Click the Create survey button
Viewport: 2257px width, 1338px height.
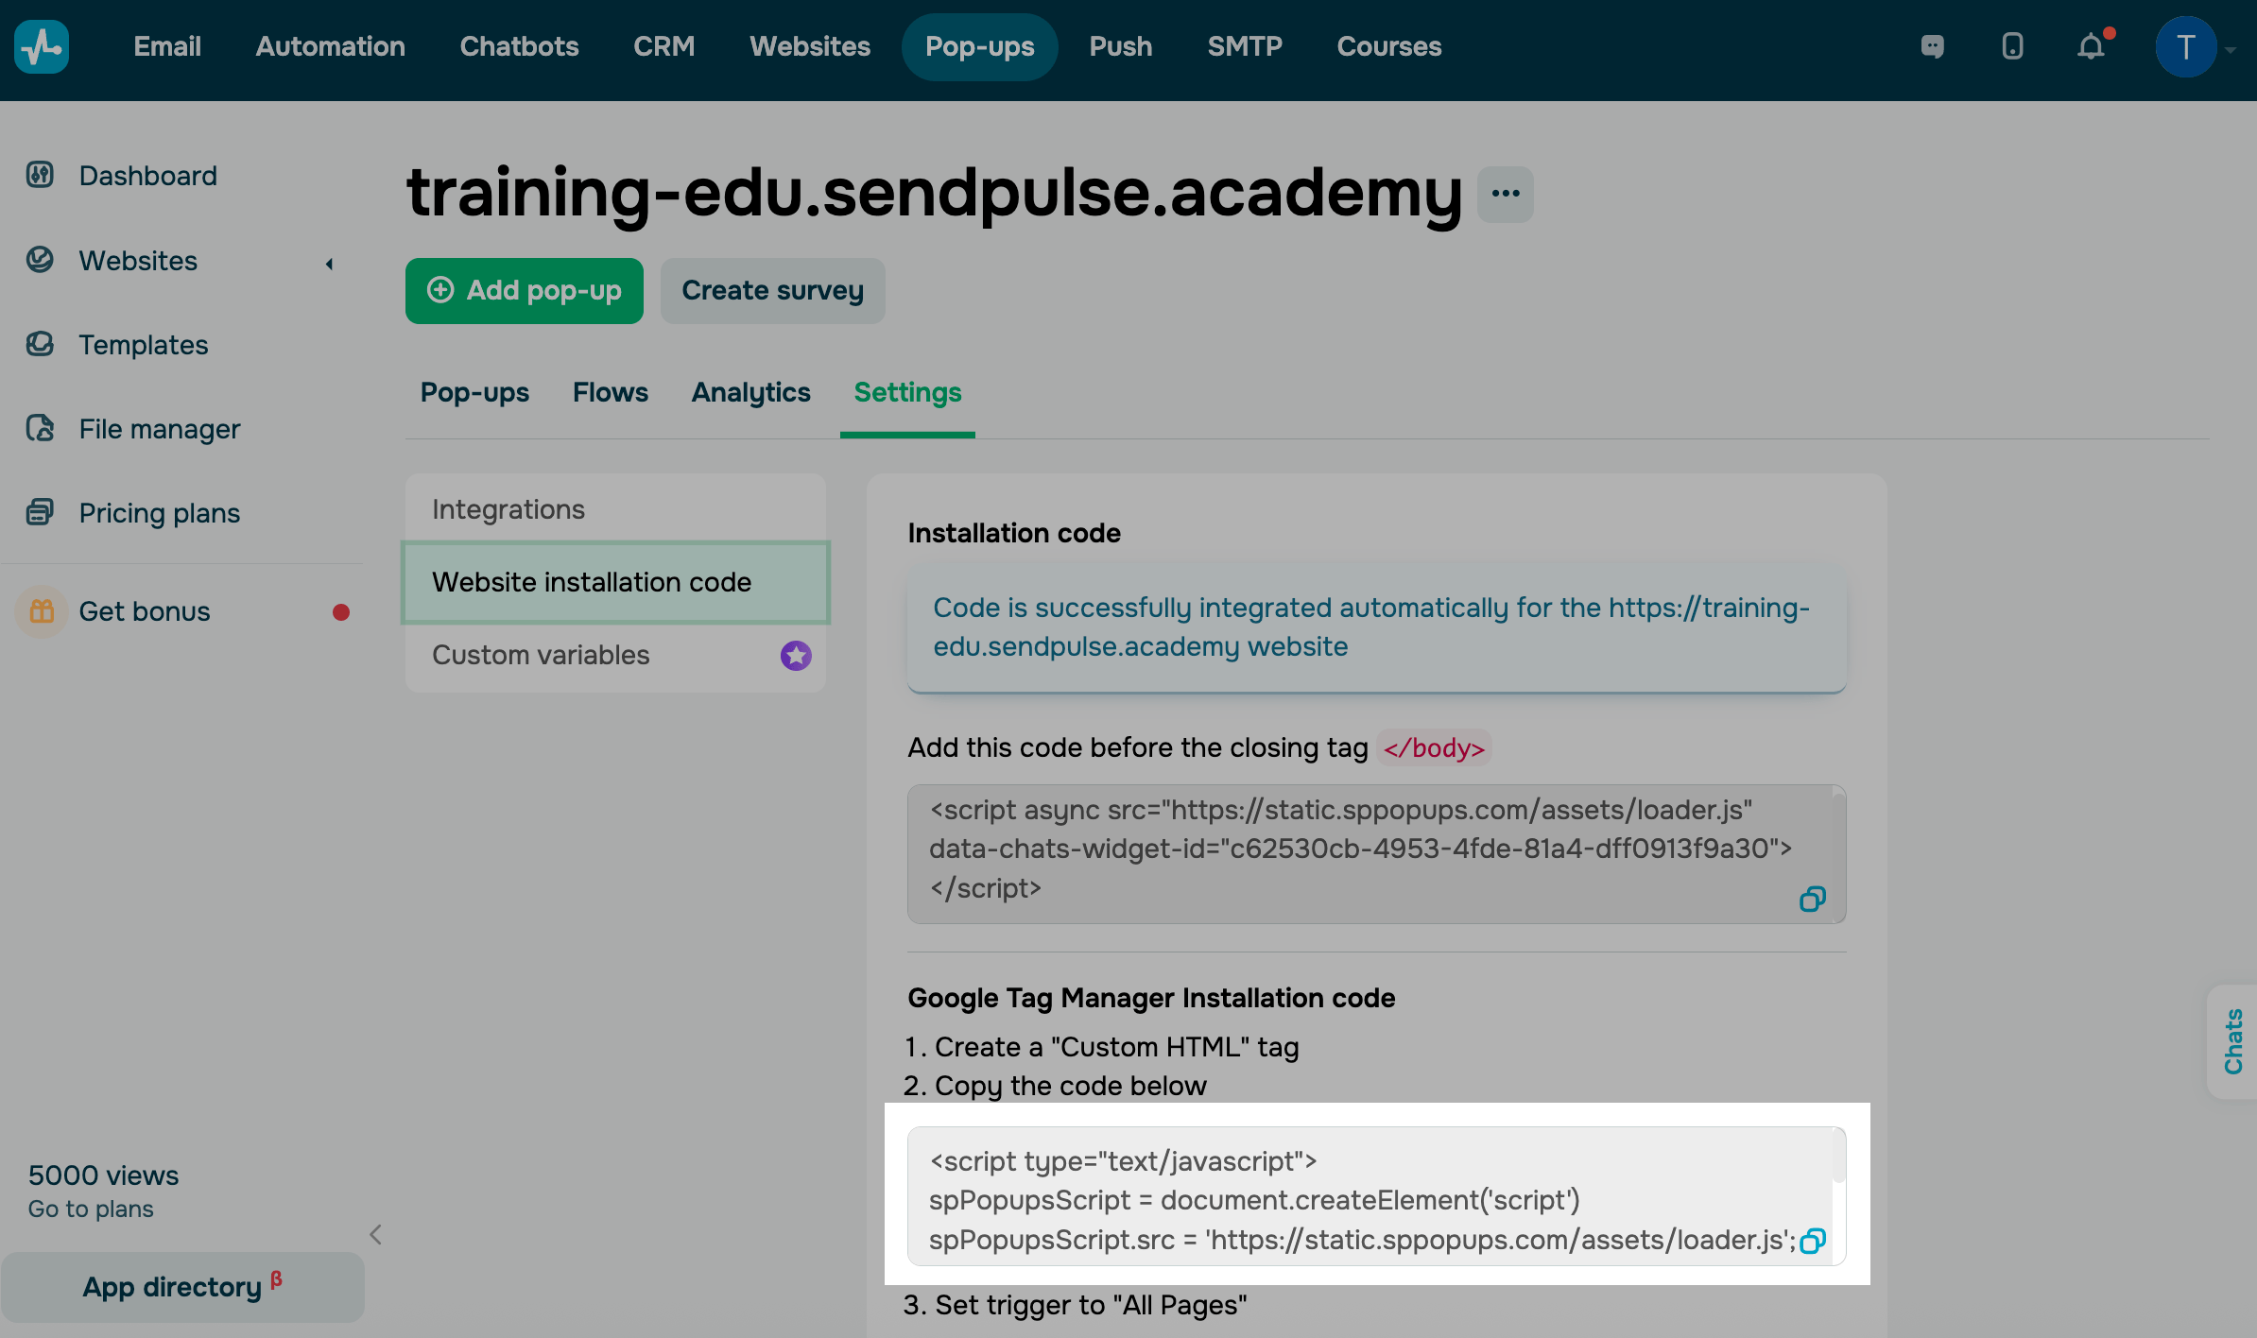coord(772,290)
